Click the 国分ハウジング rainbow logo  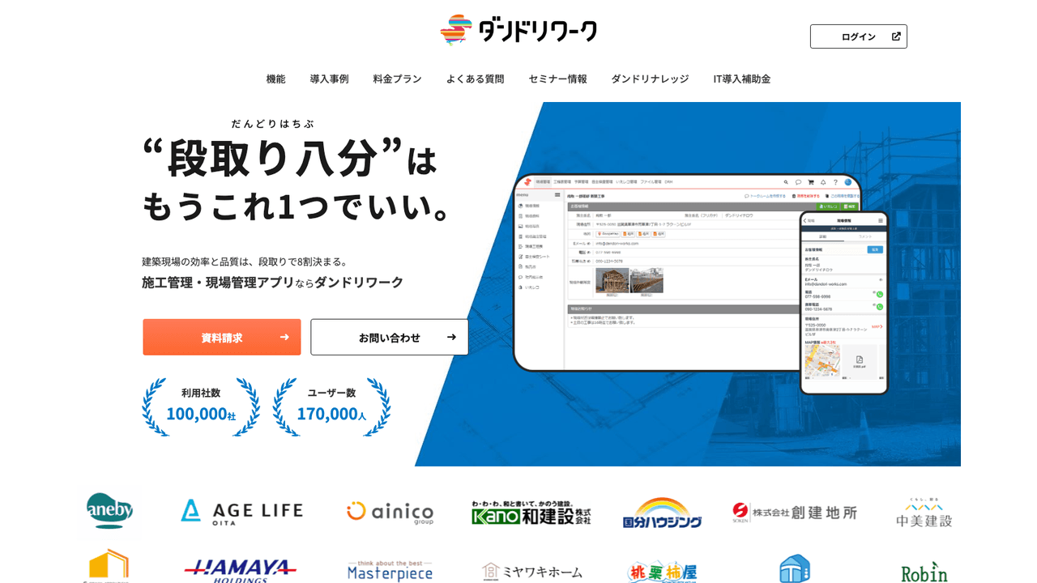[662, 513]
